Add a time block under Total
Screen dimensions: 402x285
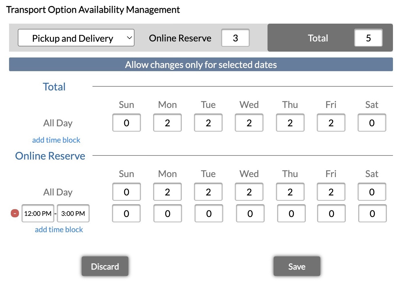[56, 140]
